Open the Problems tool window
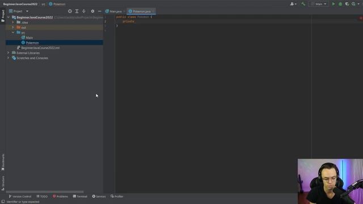 60,197
